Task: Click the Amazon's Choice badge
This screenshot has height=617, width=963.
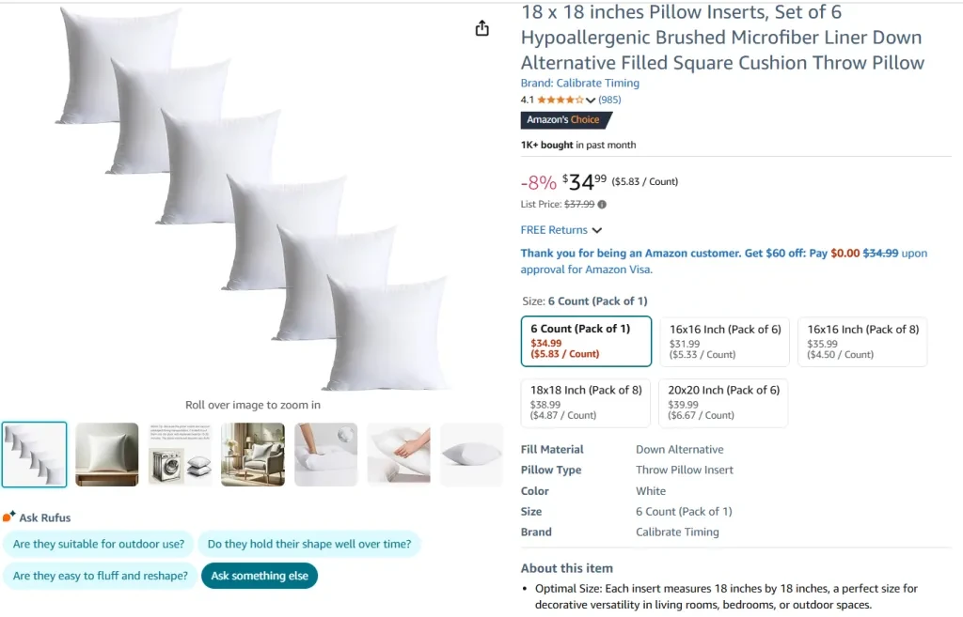Action: [x=565, y=120]
